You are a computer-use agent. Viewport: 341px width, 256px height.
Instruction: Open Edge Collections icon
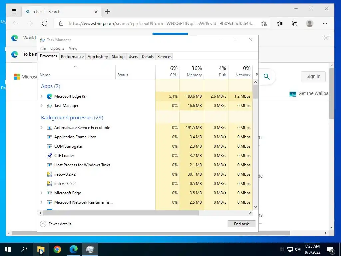pos(294,23)
